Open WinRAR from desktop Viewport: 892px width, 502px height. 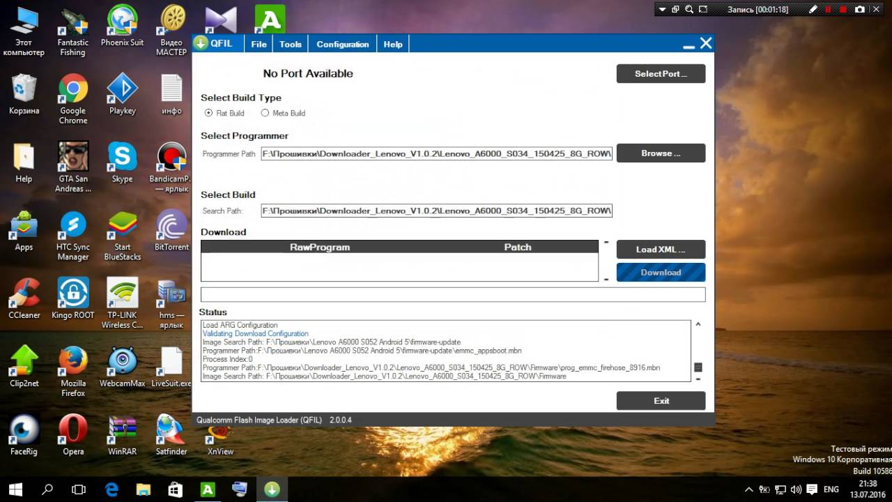tap(122, 436)
